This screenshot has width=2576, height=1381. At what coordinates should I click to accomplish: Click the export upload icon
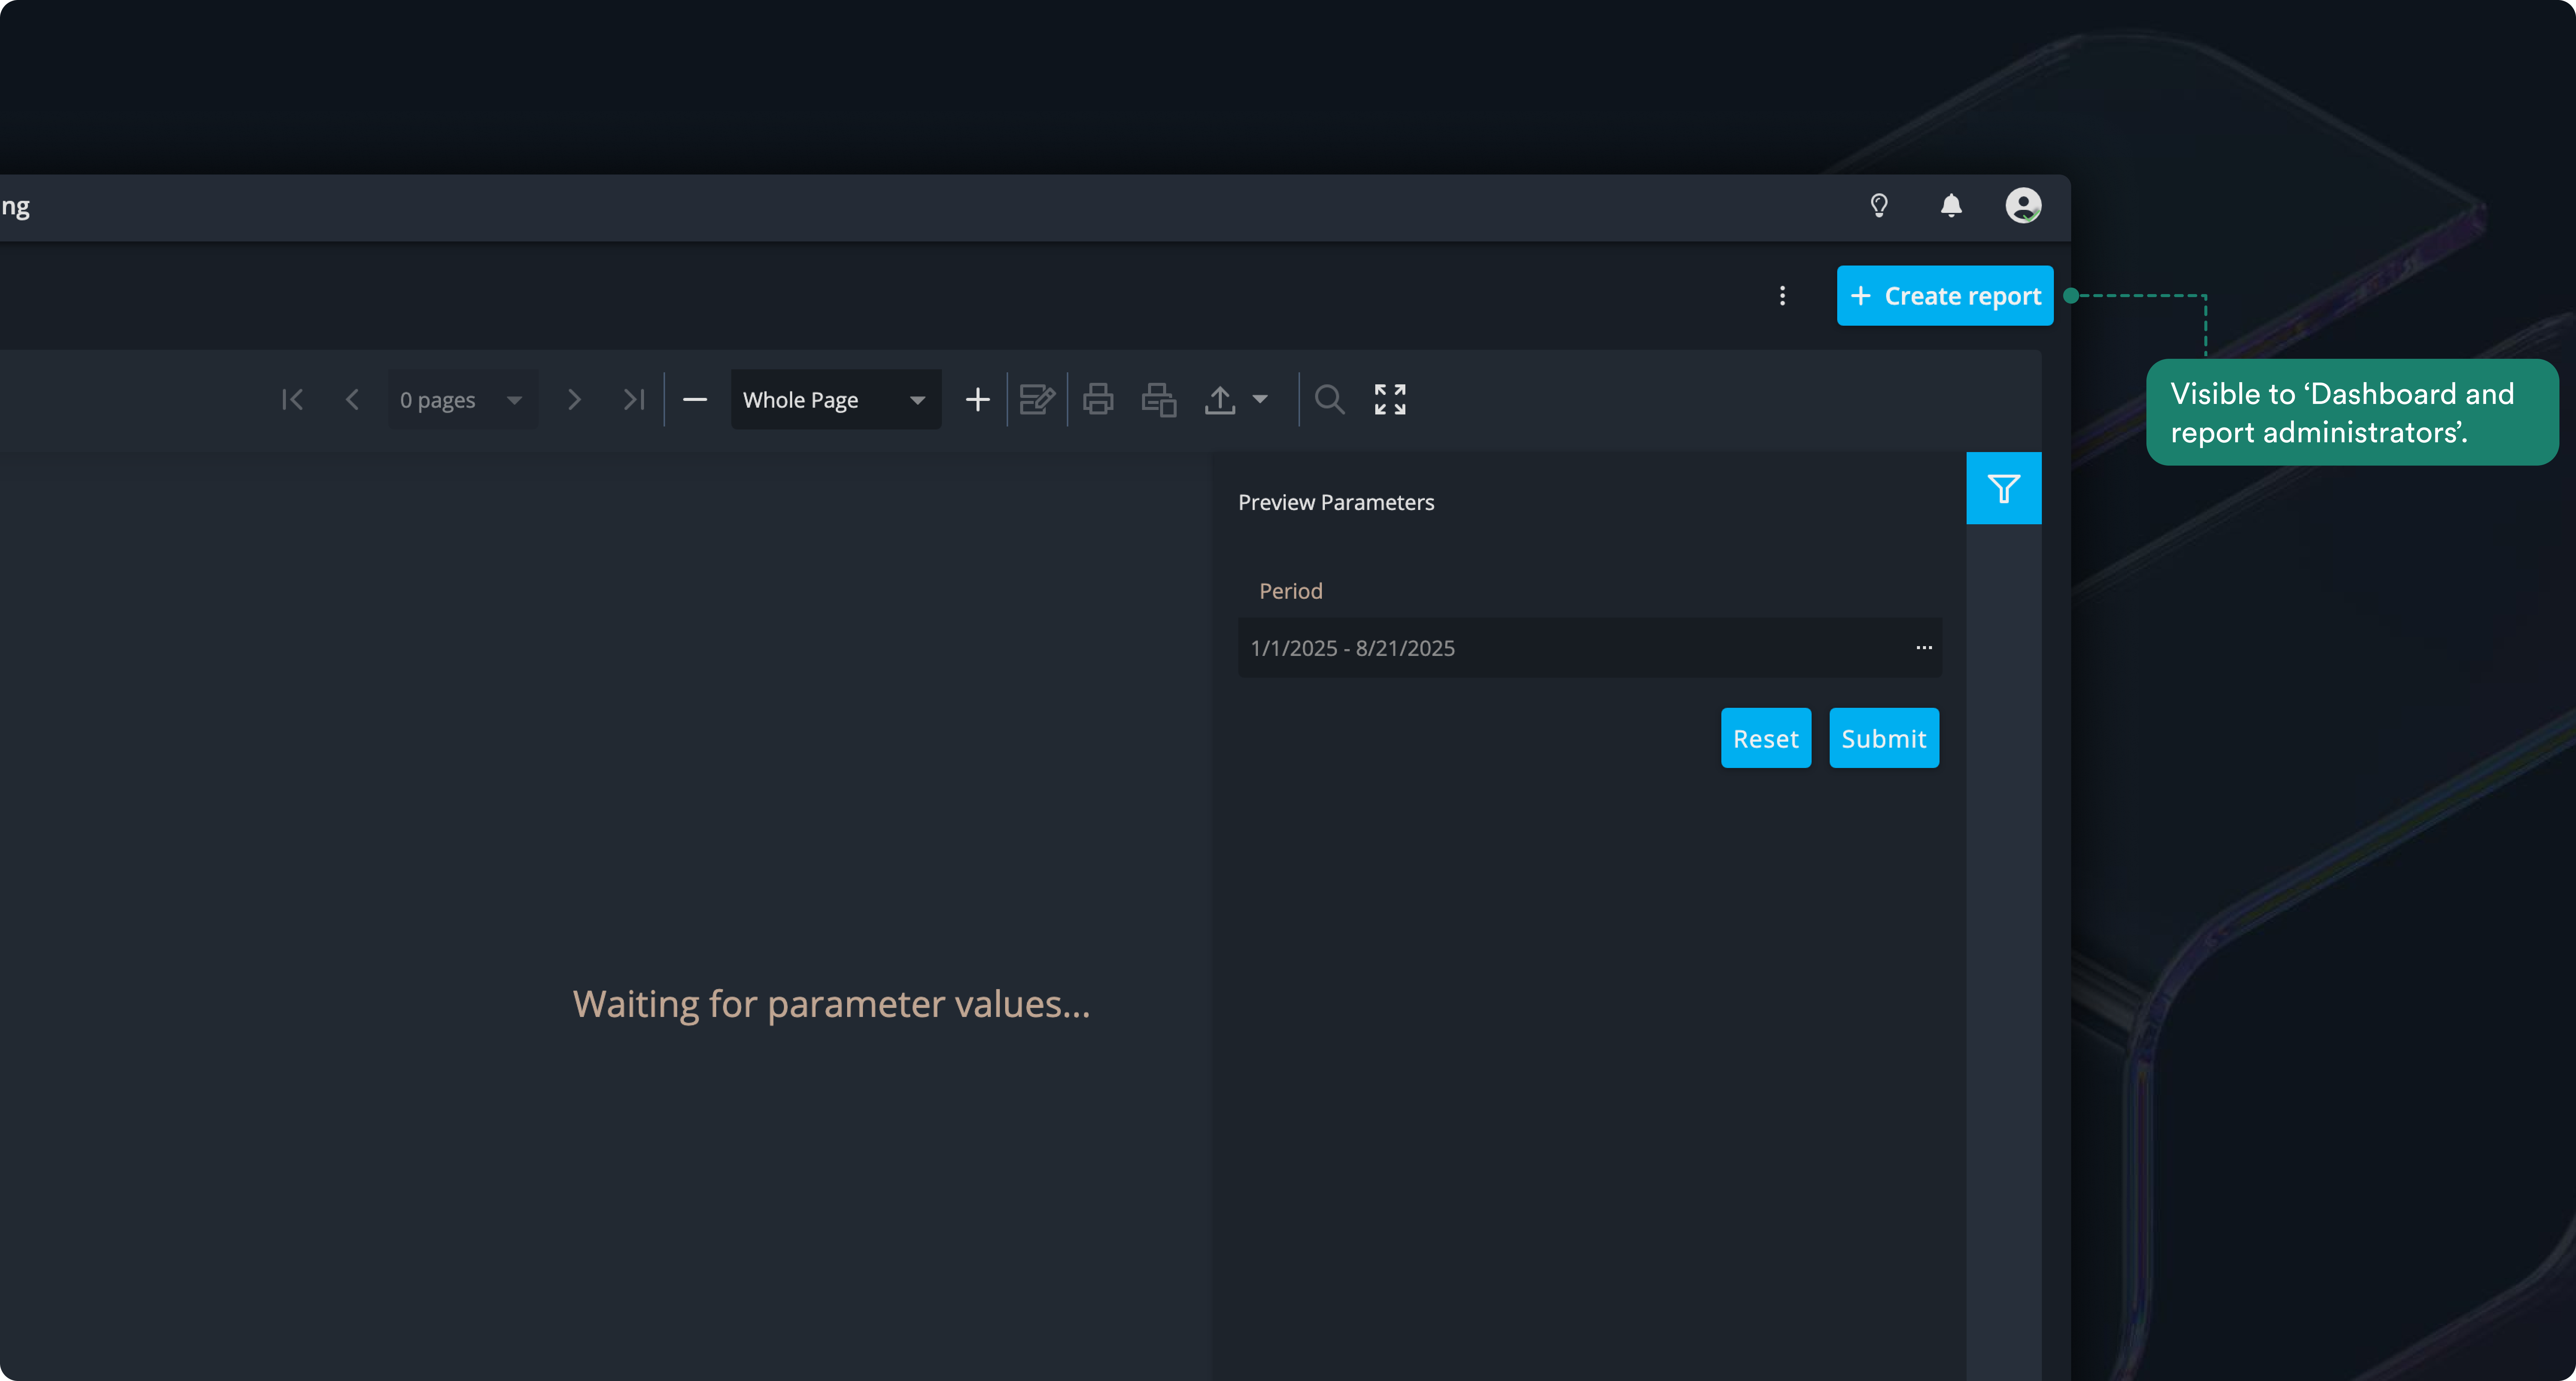pyautogui.click(x=1220, y=400)
